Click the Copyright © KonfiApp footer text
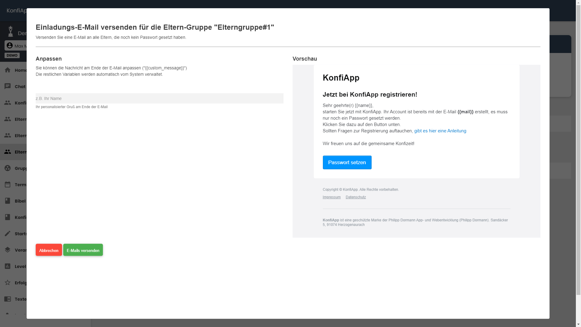 (x=361, y=190)
